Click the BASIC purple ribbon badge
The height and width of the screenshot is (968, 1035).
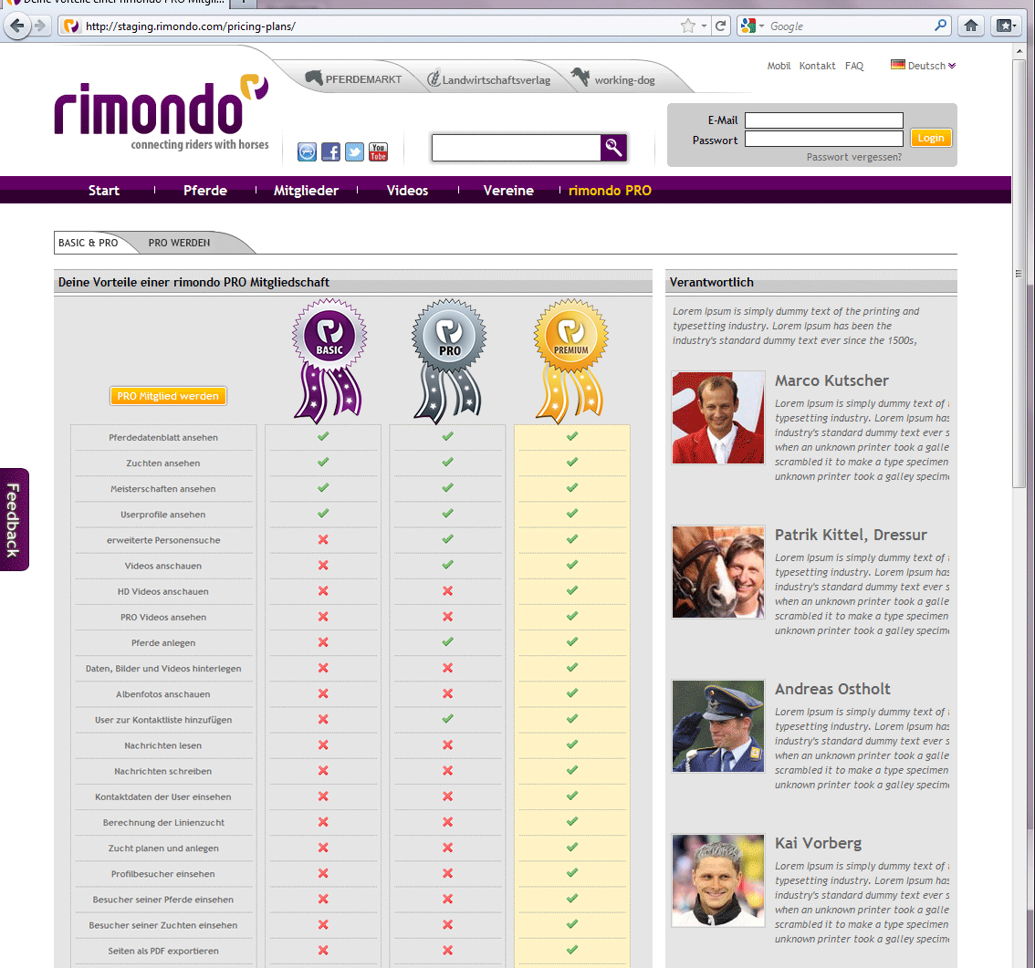[329, 360]
